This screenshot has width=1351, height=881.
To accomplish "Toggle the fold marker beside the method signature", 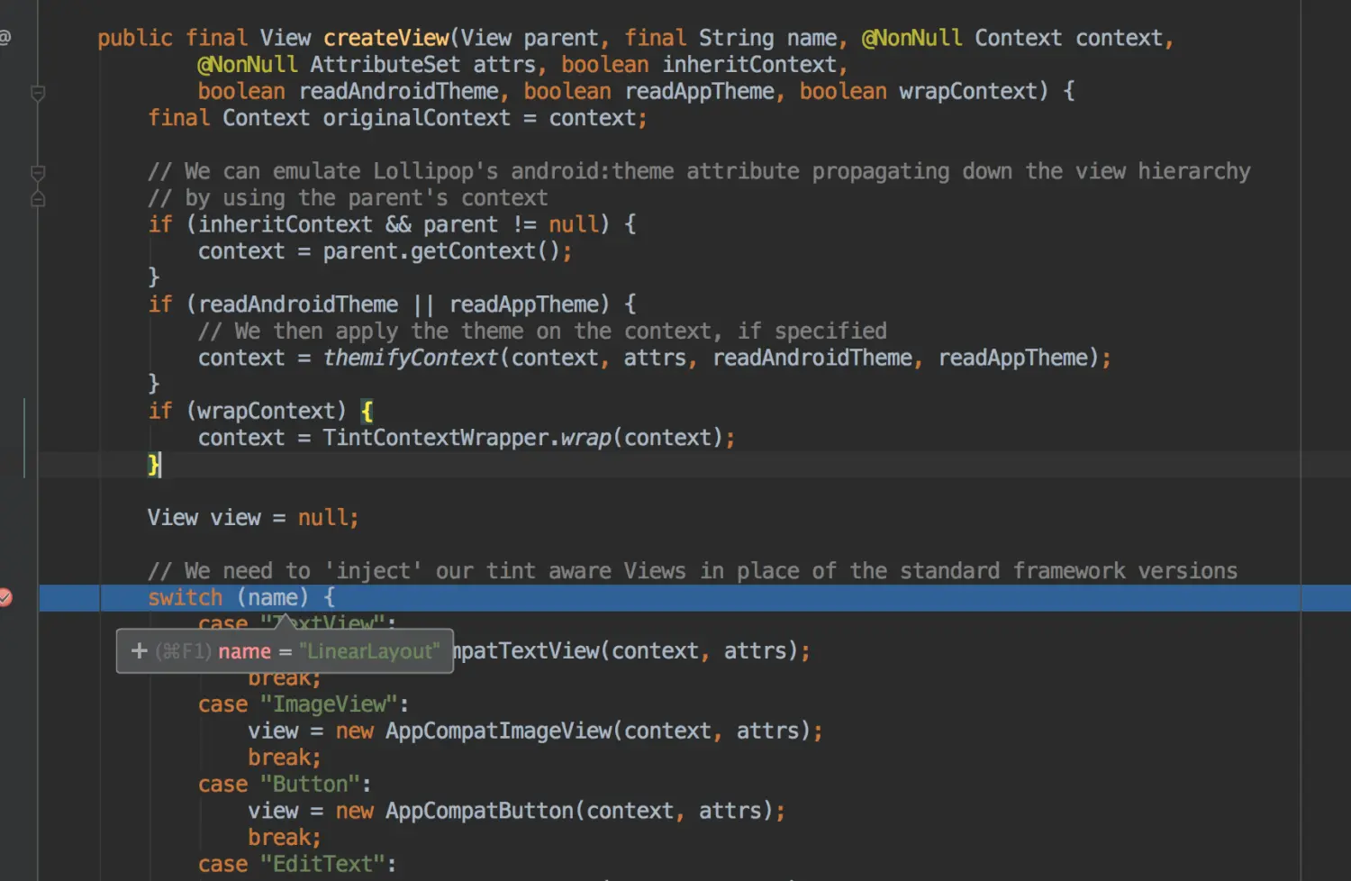I will pyautogui.click(x=38, y=92).
